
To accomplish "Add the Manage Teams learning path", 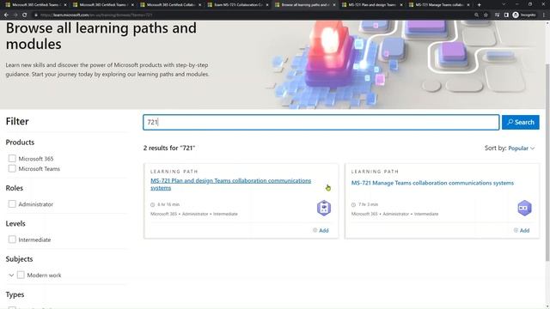I will [522, 230].
